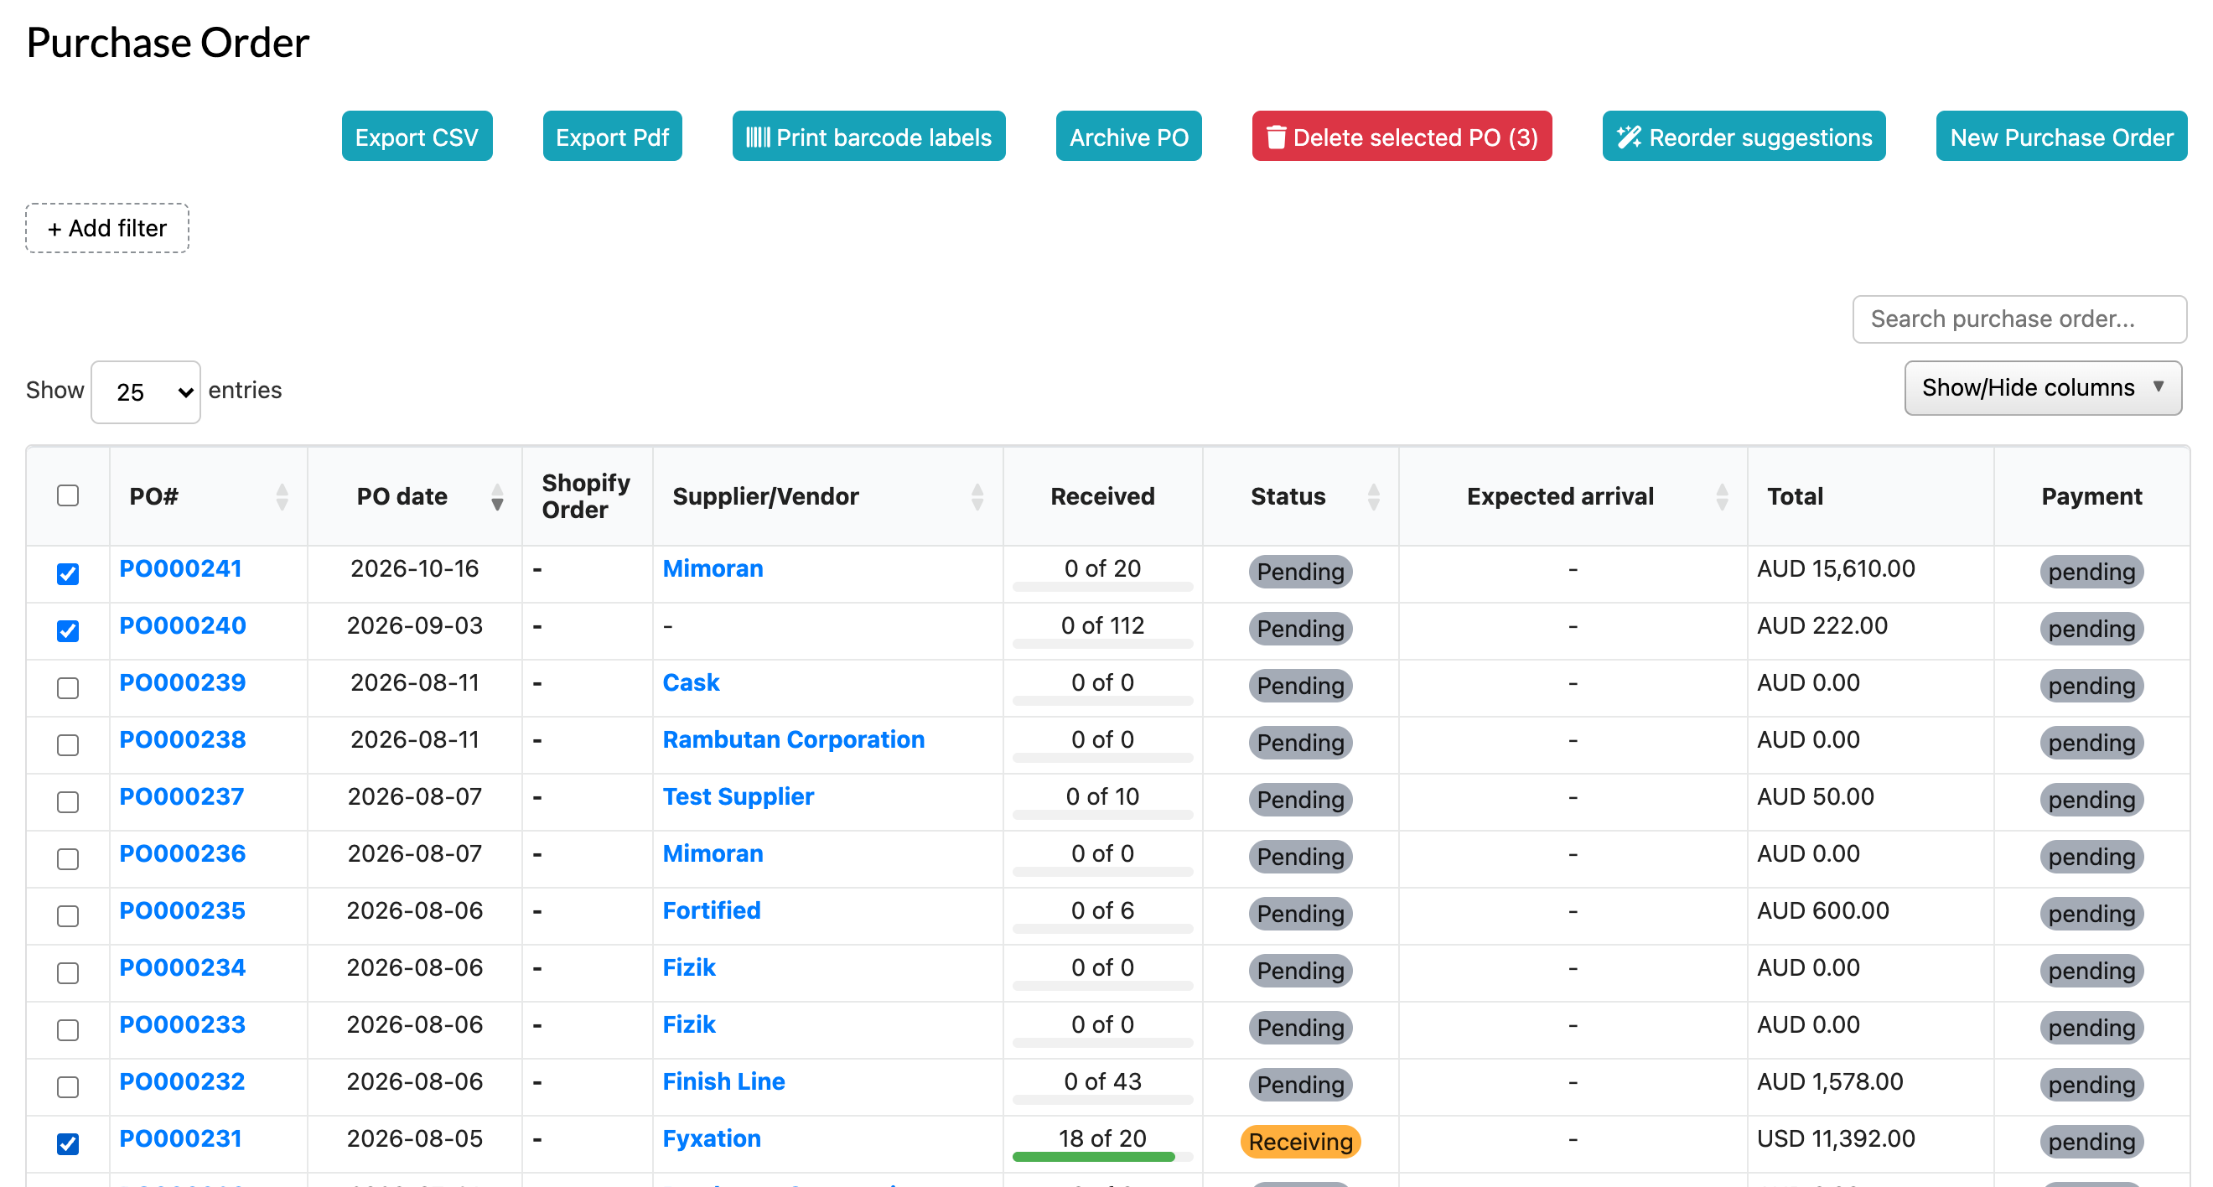Screen dimensions: 2213x1187
Task: Open the Test Supplier vendor link
Action: (x=738, y=797)
